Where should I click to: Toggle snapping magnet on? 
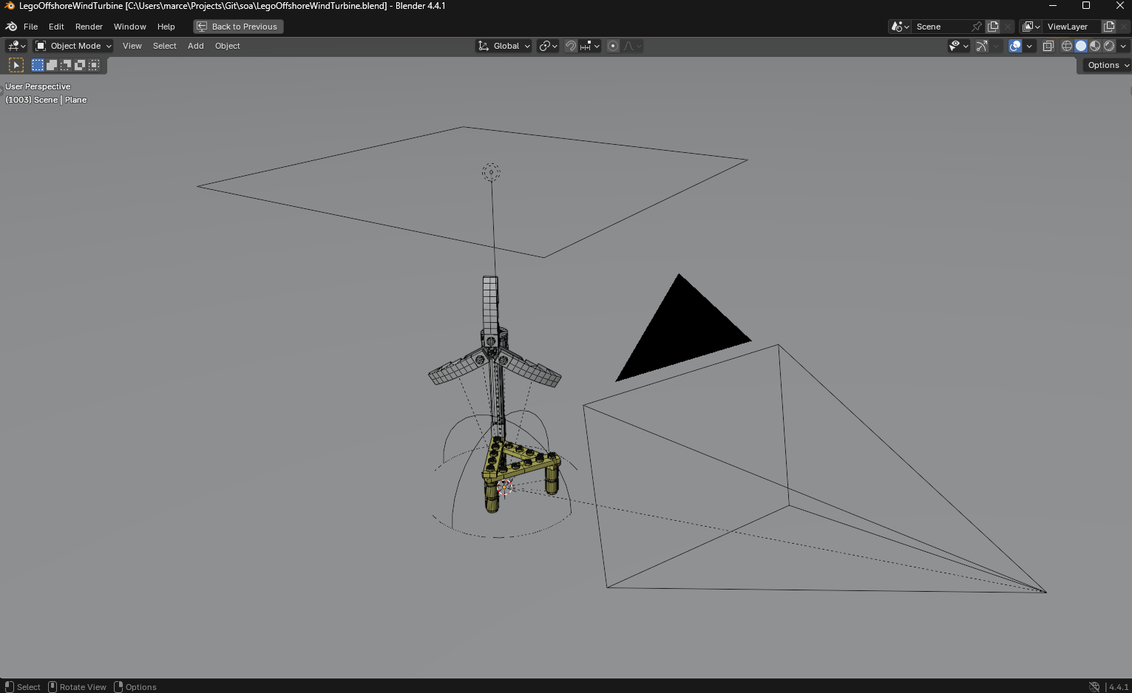571,46
